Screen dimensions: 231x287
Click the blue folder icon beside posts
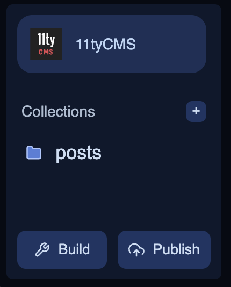point(34,153)
